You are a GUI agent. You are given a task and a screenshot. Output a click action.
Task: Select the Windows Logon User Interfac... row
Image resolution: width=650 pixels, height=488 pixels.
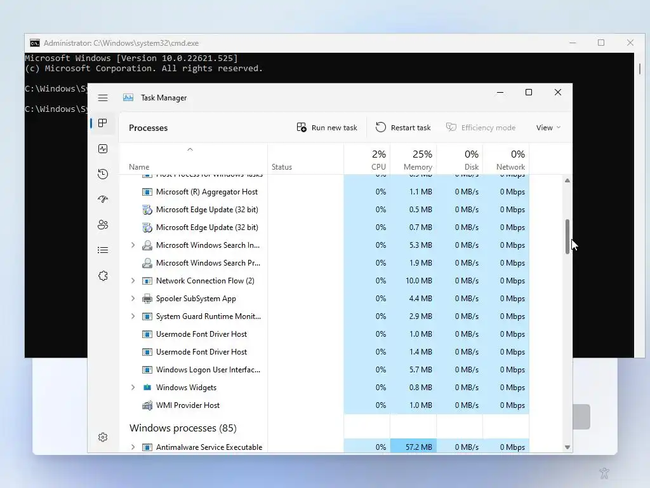324,370
